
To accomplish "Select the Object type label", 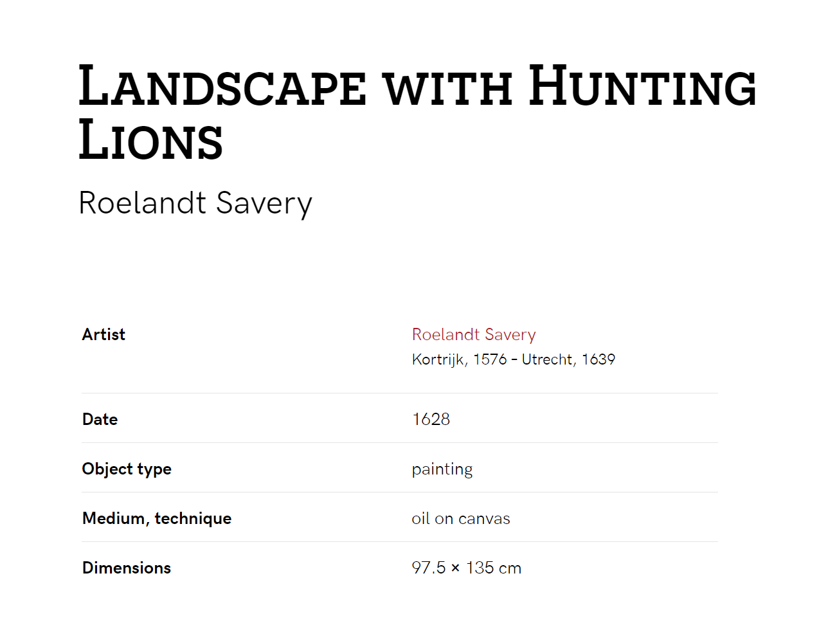I will (127, 469).
